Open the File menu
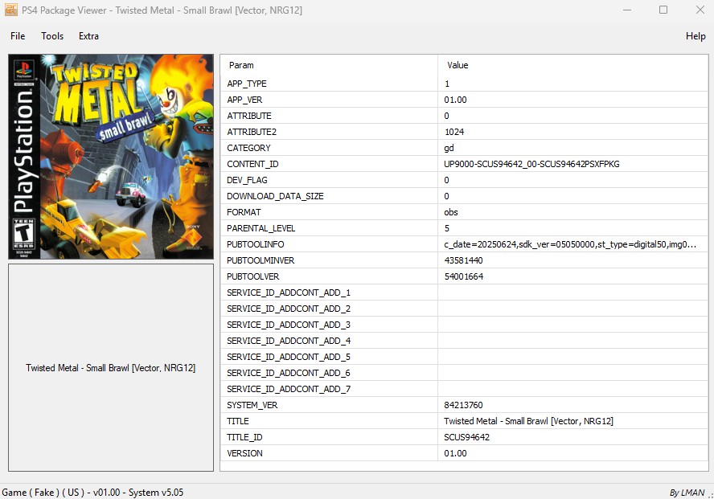This screenshot has height=499, width=714. tap(18, 36)
